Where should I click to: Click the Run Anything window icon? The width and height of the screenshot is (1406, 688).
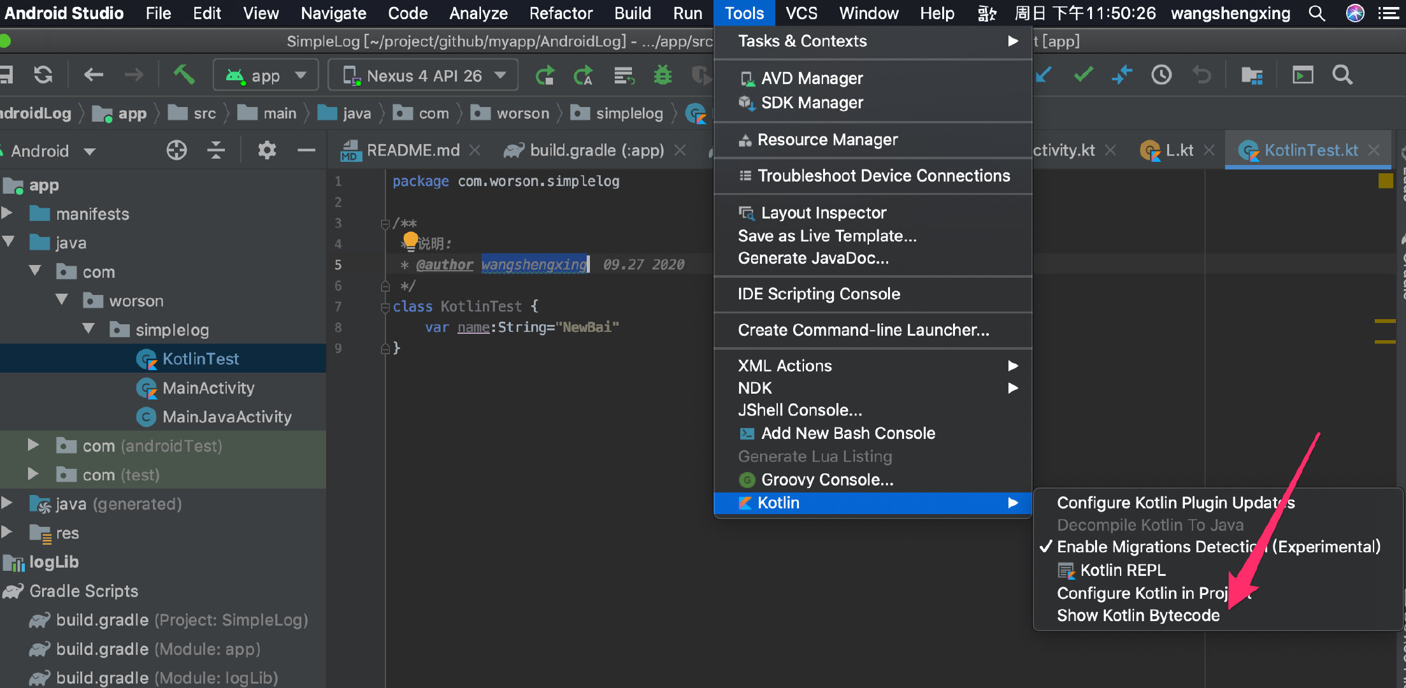point(1302,75)
